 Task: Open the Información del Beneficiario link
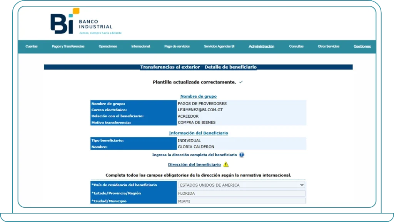pos(199,133)
